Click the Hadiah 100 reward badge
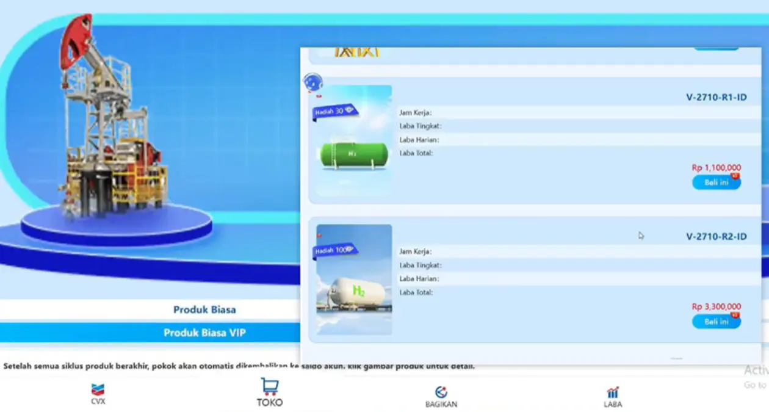 point(335,250)
